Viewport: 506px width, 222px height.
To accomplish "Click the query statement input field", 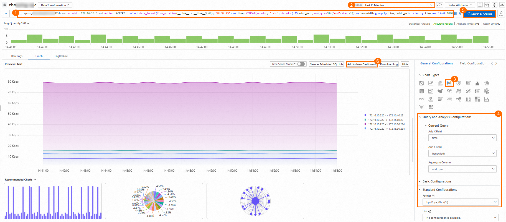I will pyautogui.click(x=236, y=13).
